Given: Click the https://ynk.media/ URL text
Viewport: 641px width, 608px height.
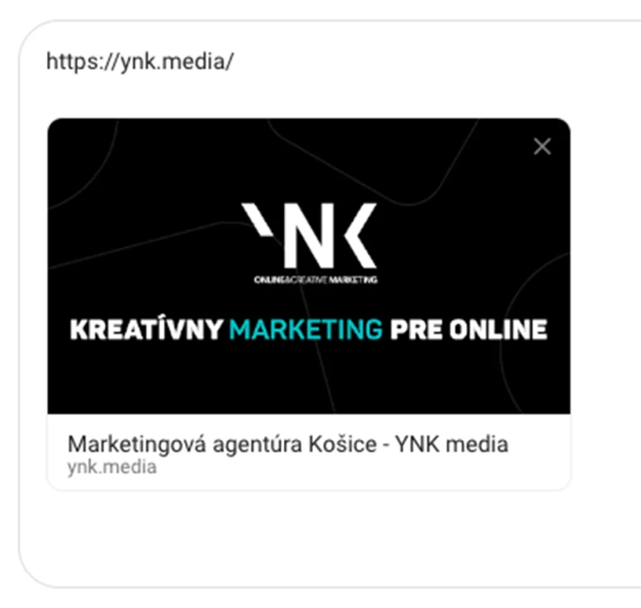Looking at the screenshot, I should pos(140,62).
